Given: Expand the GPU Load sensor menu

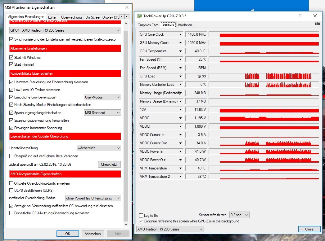Looking at the screenshot, I should 181,76.
